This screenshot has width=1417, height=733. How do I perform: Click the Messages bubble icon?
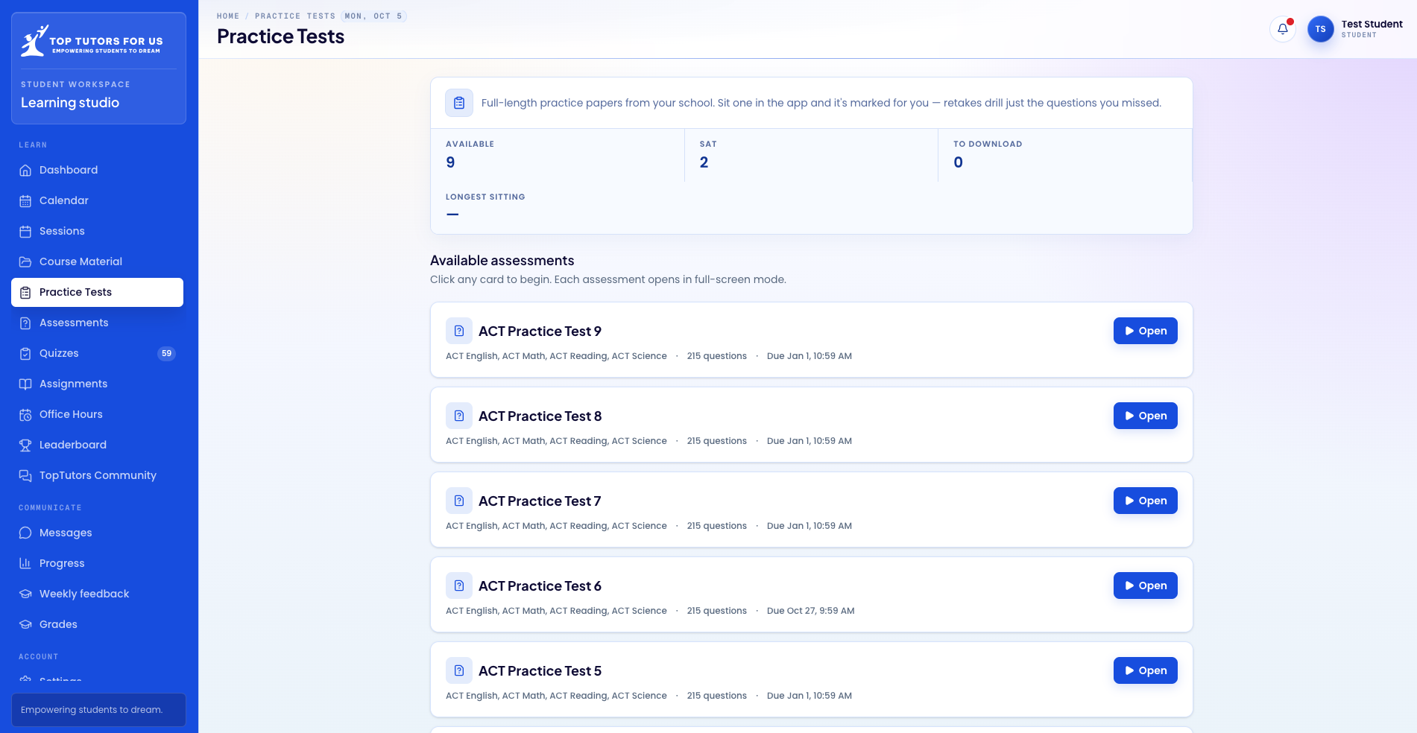(x=25, y=533)
